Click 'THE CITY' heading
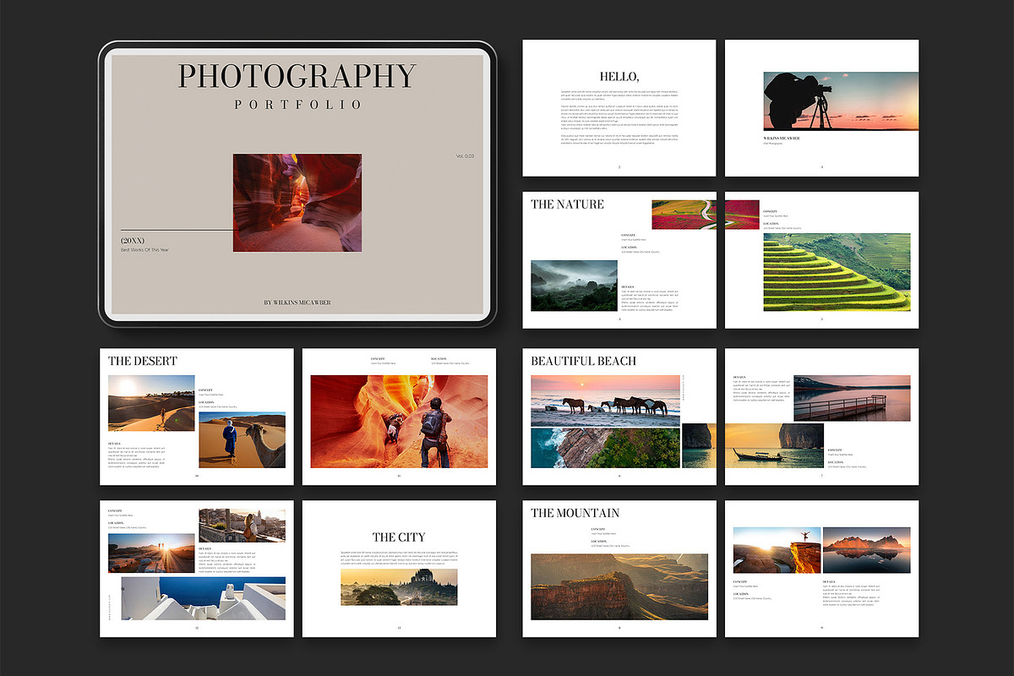 pos(399,537)
